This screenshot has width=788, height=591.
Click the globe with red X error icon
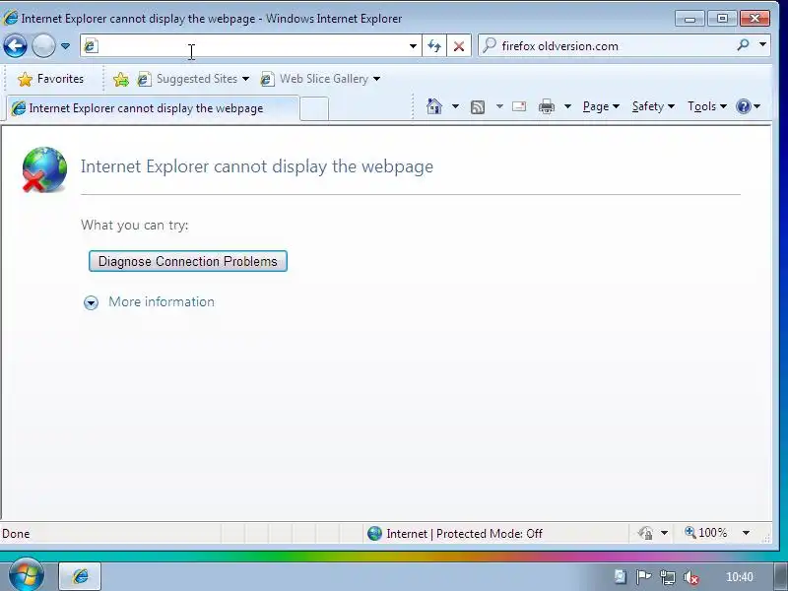[x=44, y=169]
